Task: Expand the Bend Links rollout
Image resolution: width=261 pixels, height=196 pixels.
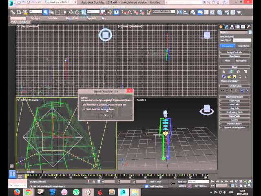Action: tap(234, 105)
